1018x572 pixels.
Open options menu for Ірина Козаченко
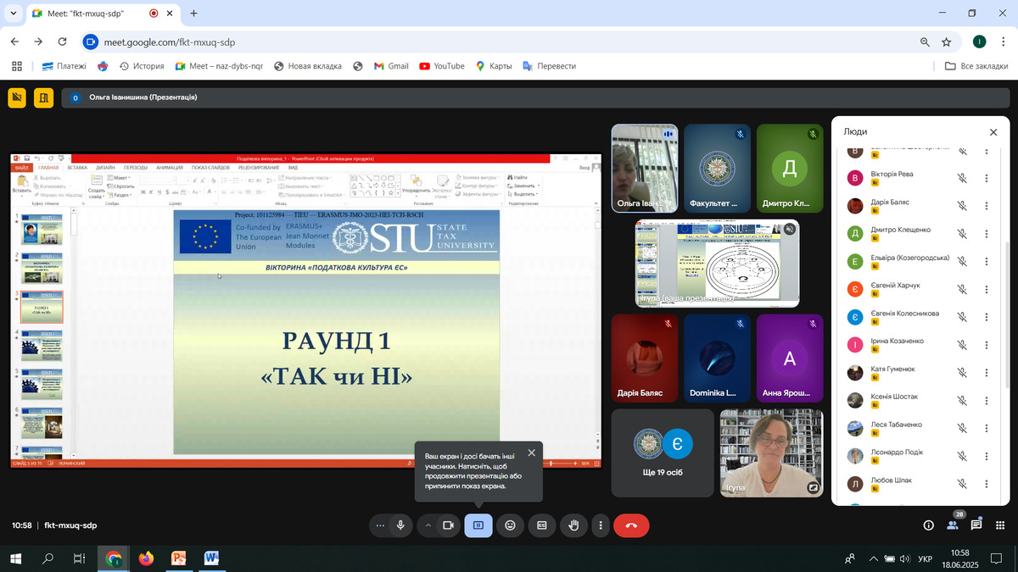click(x=987, y=345)
